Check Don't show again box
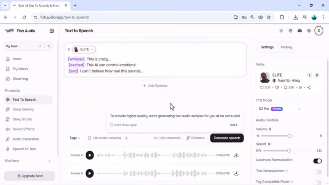 click(111, 125)
